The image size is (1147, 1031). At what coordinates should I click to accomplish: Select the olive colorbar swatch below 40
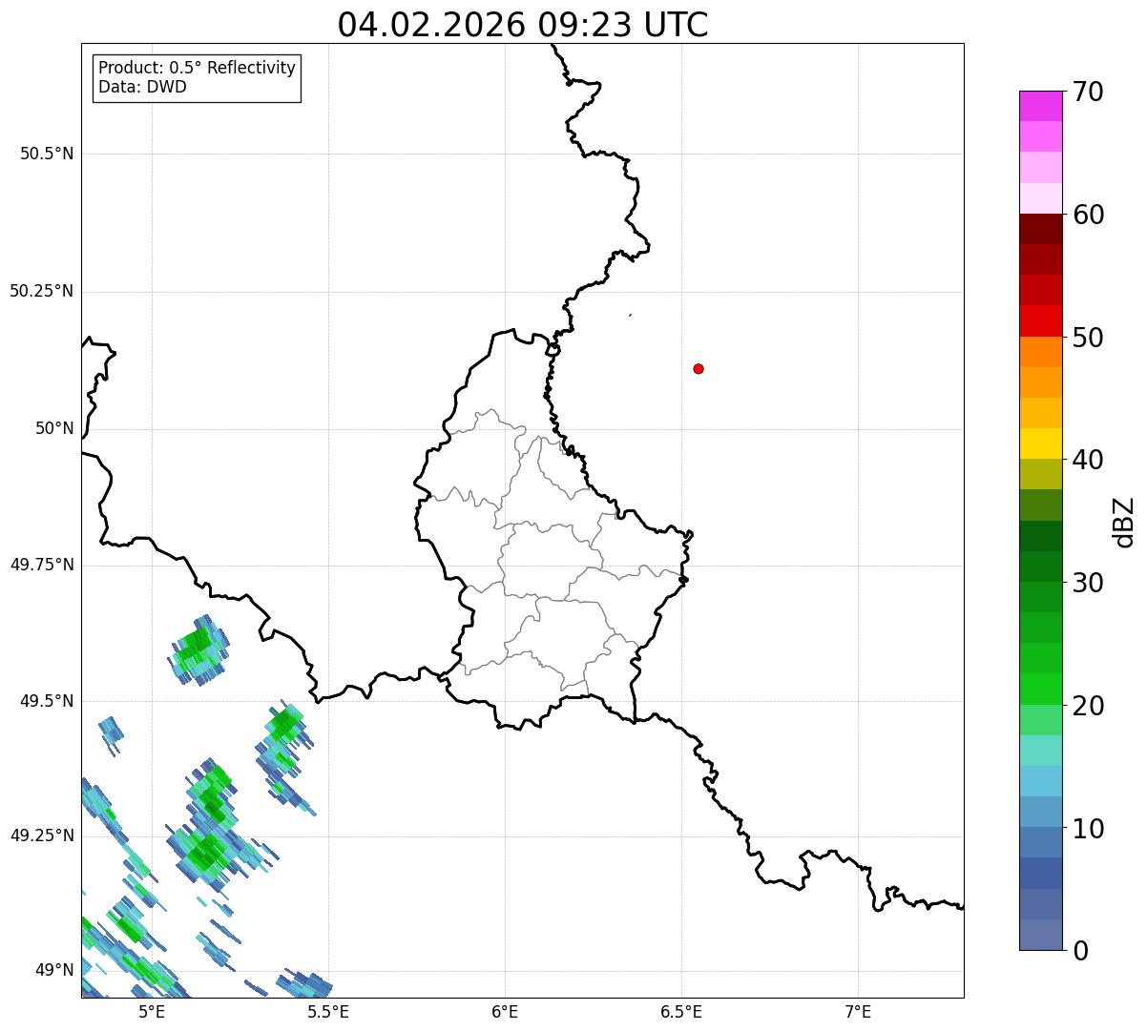click(x=1040, y=474)
